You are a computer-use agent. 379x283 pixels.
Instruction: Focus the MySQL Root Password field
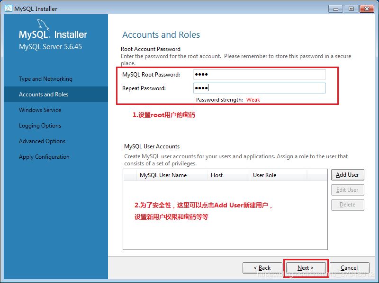click(259, 75)
